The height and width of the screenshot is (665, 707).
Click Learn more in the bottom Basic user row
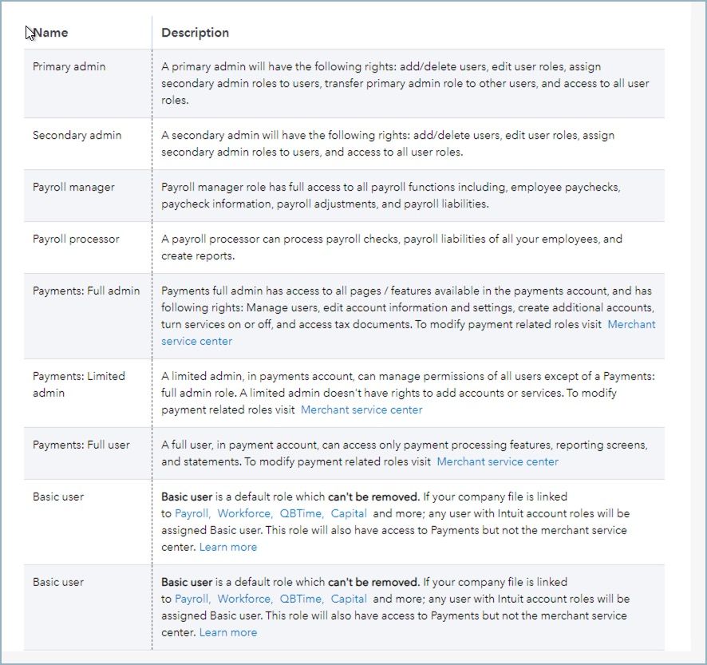[x=228, y=632]
